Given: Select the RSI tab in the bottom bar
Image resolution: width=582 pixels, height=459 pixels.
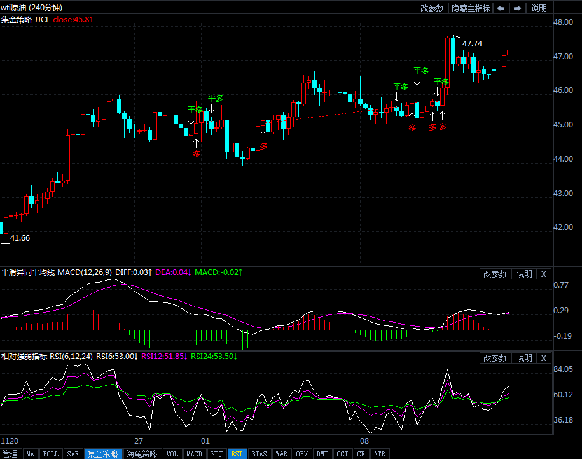Looking at the screenshot, I should (237, 454).
